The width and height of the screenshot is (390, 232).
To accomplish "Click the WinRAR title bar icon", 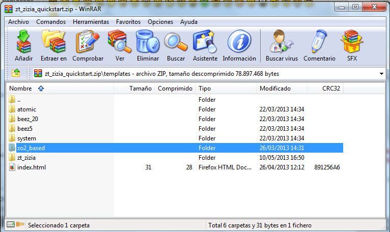I will point(9,9).
